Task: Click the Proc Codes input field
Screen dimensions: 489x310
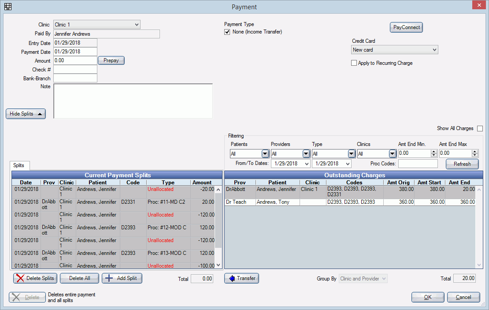Action: (418, 164)
